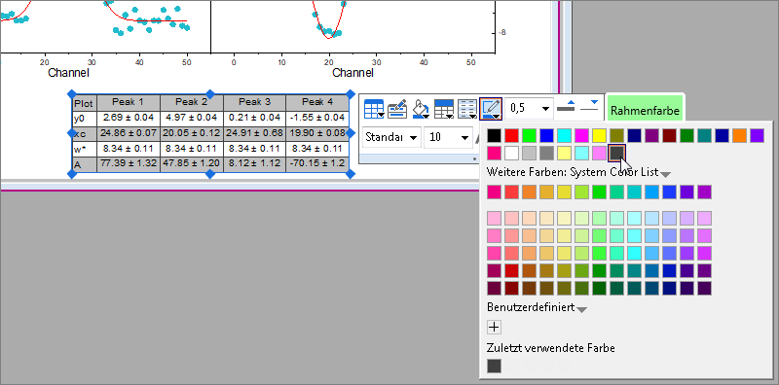Viewport: 779px width, 385px height.
Task: Open the Standard font dropdown
Action: point(413,137)
